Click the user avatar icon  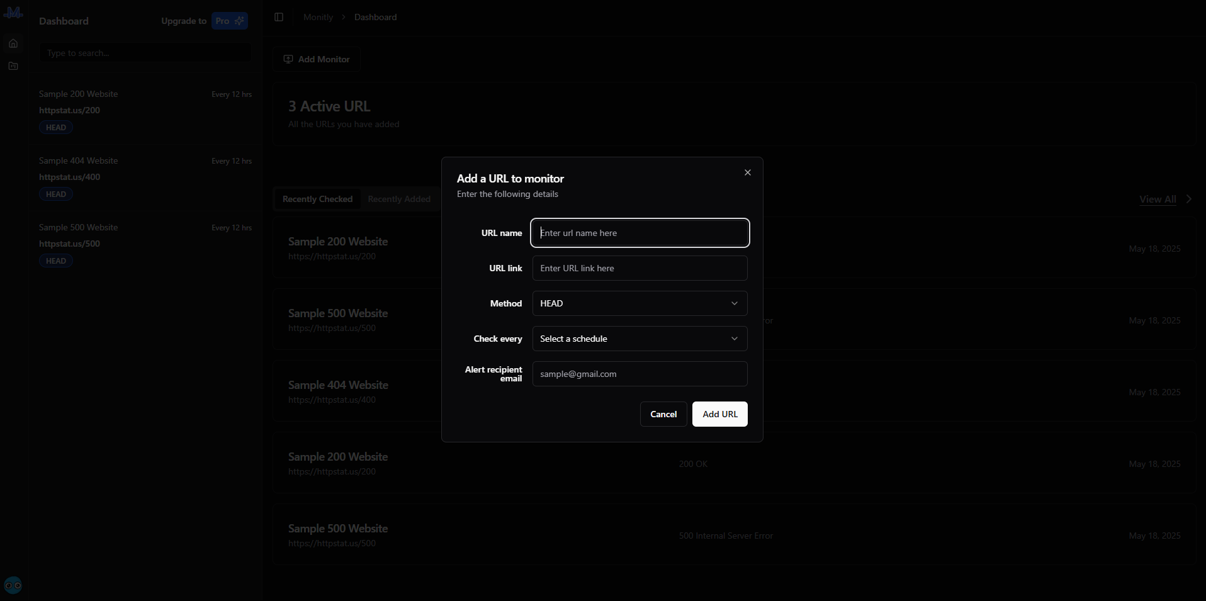[13, 585]
